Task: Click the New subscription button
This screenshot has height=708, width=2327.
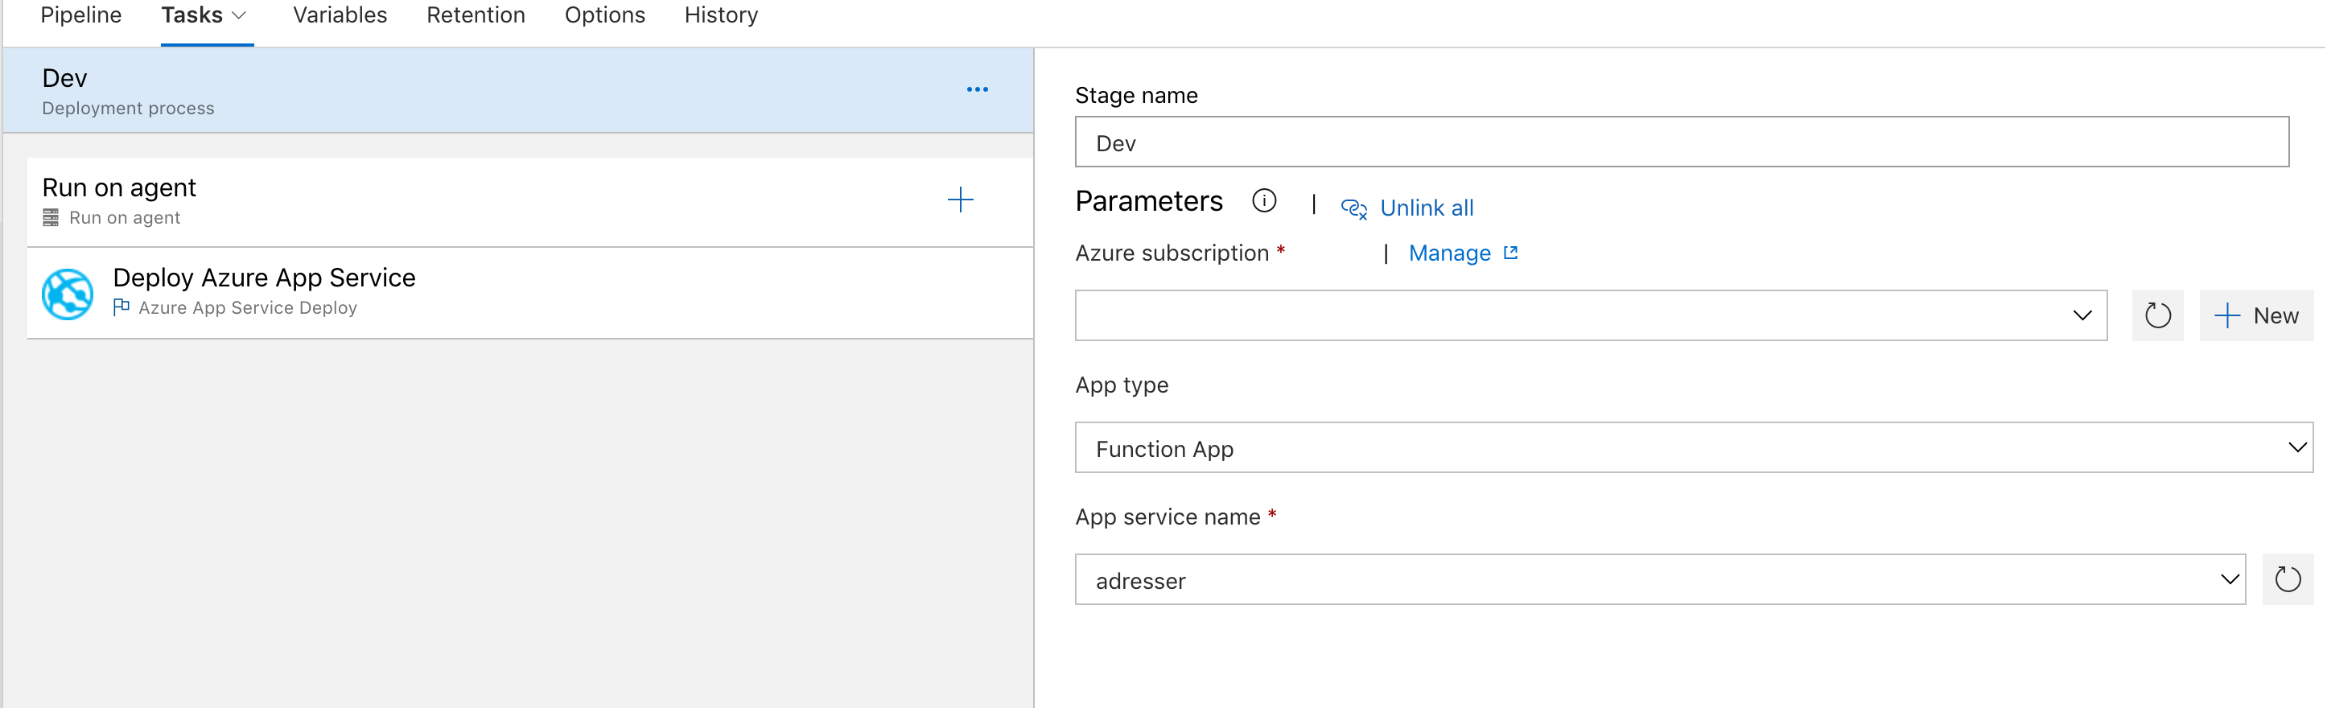Action: tap(2256, 316)
